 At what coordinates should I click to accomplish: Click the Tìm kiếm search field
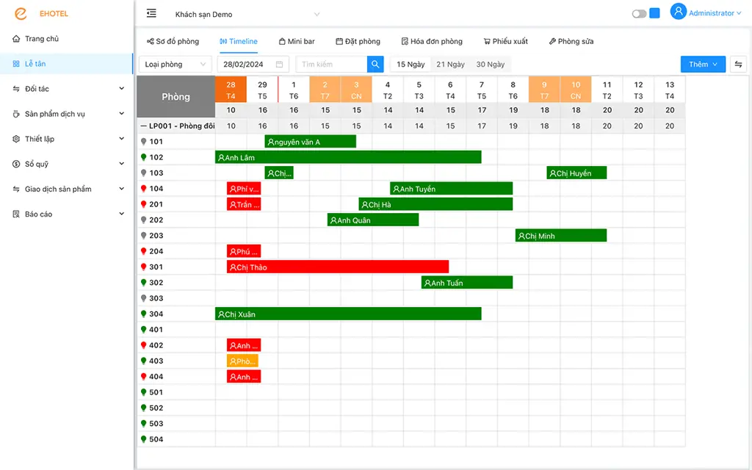[x=331, y=65]
